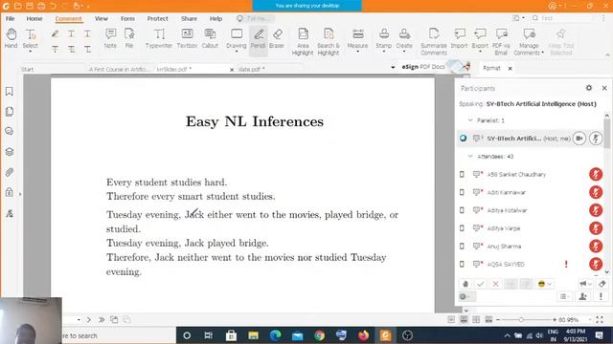613x344 pixels.
Task: Jump to the last page
Action: click(102, 320)
